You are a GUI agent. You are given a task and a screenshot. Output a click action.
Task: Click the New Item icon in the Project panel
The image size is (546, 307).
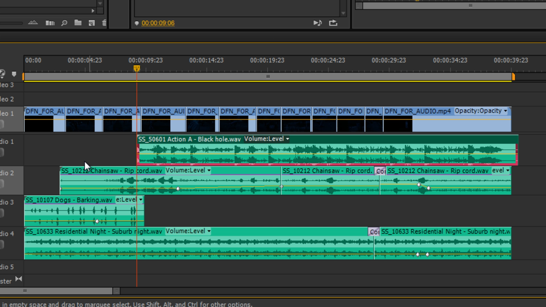92,23
